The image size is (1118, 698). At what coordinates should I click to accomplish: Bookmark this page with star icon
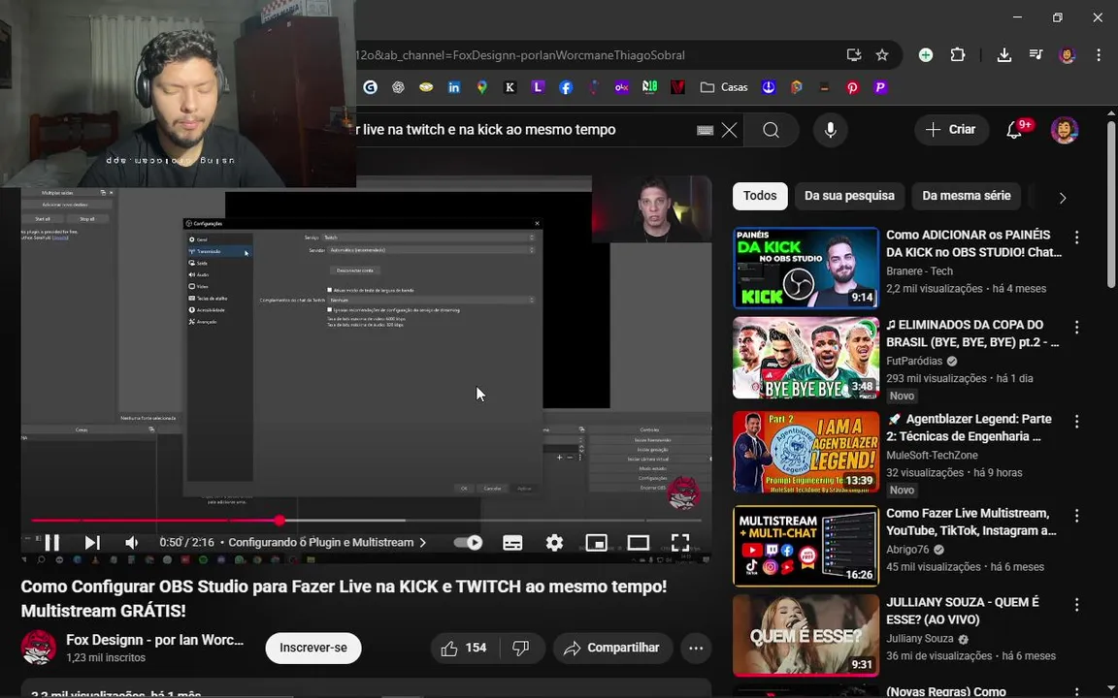point(882,55)
